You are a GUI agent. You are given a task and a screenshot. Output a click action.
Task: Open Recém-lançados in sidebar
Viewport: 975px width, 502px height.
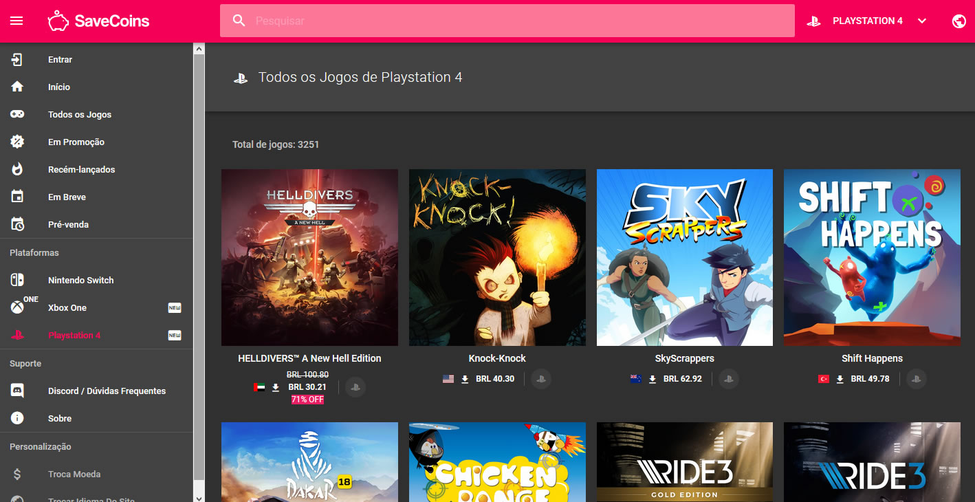(x=96, y=169)
